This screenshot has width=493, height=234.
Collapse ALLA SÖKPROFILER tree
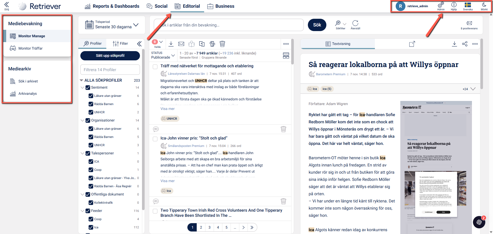click(x=81, y=80)
